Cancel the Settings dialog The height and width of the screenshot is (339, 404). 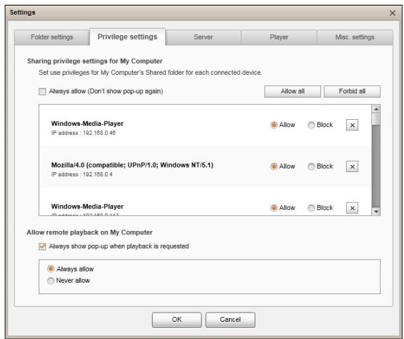click(230, 320)
